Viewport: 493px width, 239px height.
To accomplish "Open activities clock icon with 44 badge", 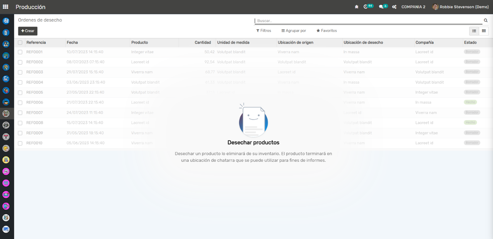I will 366,7.
